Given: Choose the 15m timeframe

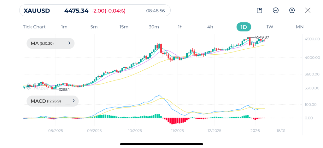Looking at the screenshot, I should pos(124,27).
